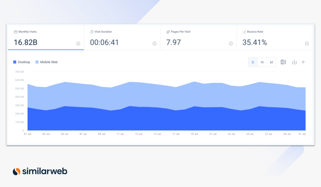The width and height of the screenshot is (321, 187).
Task: Open Bounce Rate info icon
Action: coord(307,44)
